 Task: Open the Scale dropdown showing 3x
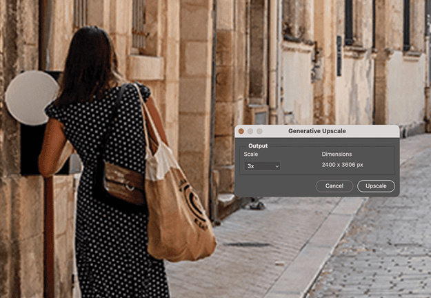coord(262,166)
